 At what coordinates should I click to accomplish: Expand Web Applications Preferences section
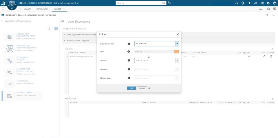coord(65,34)
